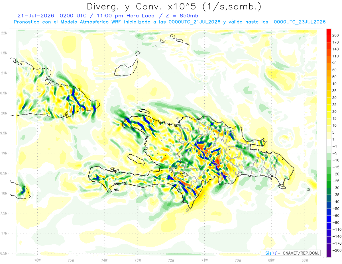Viewport: 342px width, 264px height.
Task: Click the '0200 UTC' time text
Action: (x=74, y=16)
